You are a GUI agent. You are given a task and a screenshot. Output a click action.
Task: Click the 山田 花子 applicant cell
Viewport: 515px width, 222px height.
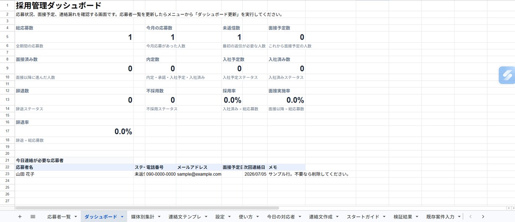[74, 174]
